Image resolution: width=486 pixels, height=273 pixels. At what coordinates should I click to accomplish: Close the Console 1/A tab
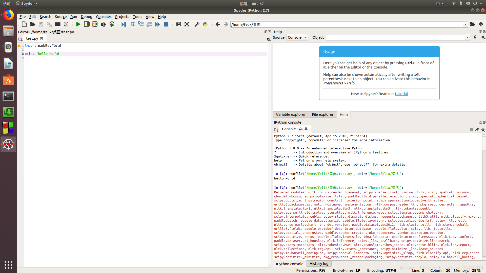306,129
